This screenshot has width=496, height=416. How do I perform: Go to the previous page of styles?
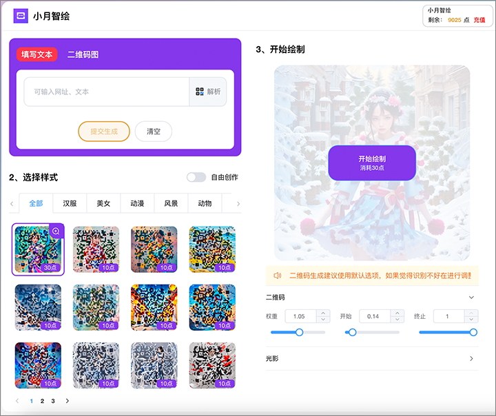click(x=17, y=401)
